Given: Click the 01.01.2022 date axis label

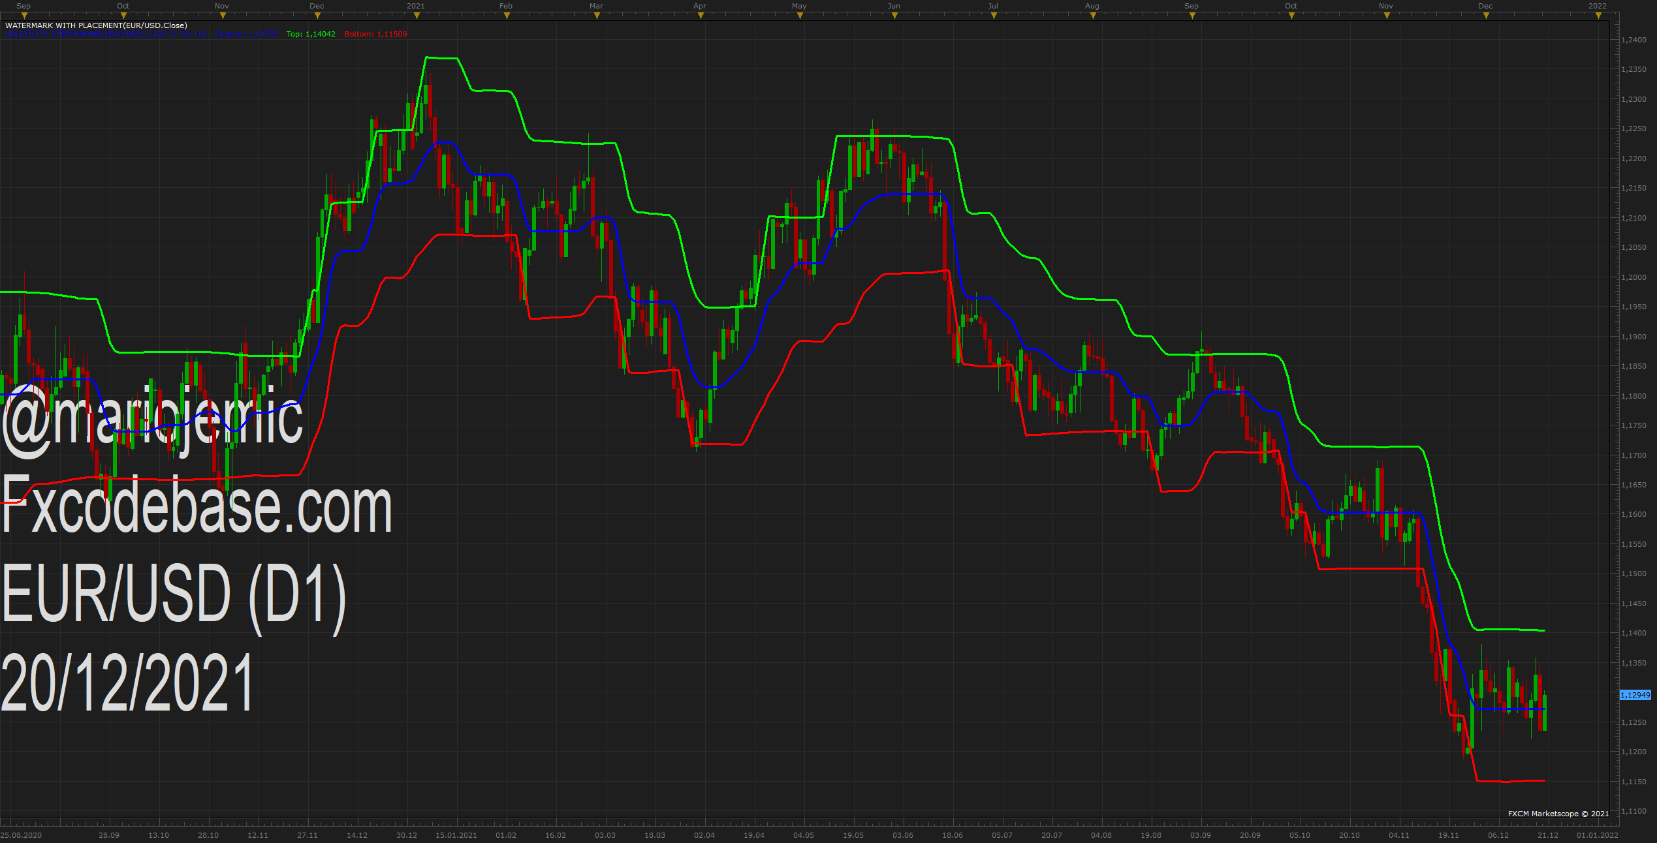Looking at the screenshot, I should [x=1598, y=835].
